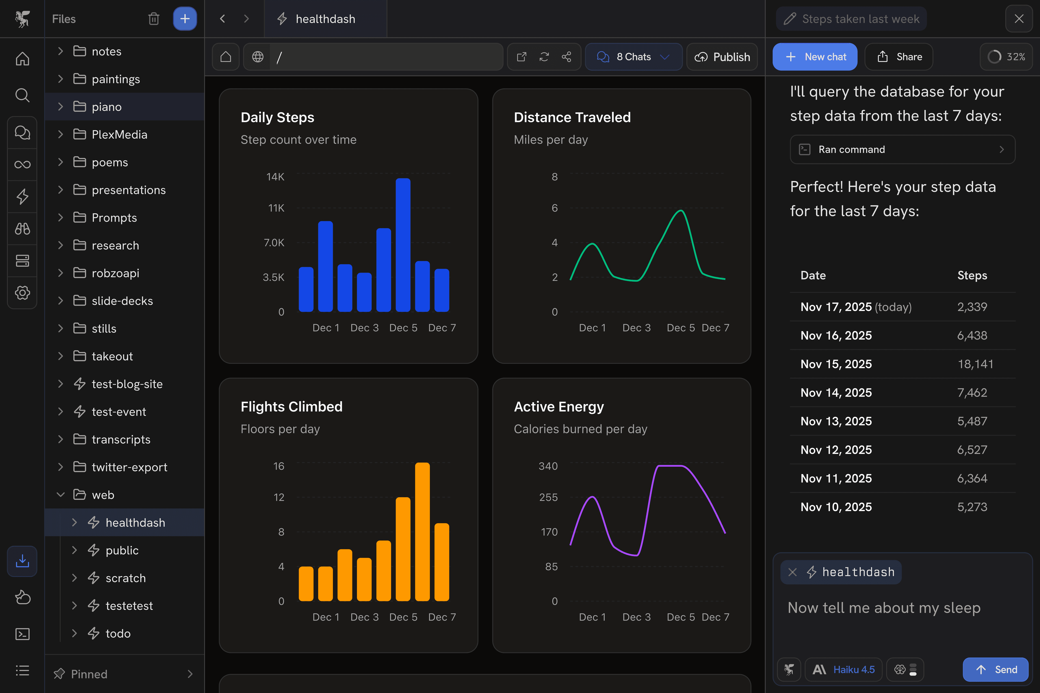Click the 32% context usage indicator
Viewport: 1040px width, 693px height.
coord(1006,57)
